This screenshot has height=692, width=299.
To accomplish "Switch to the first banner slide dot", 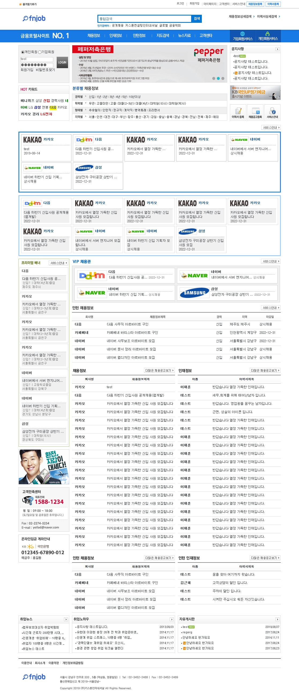I will click(x=214, y=79).
